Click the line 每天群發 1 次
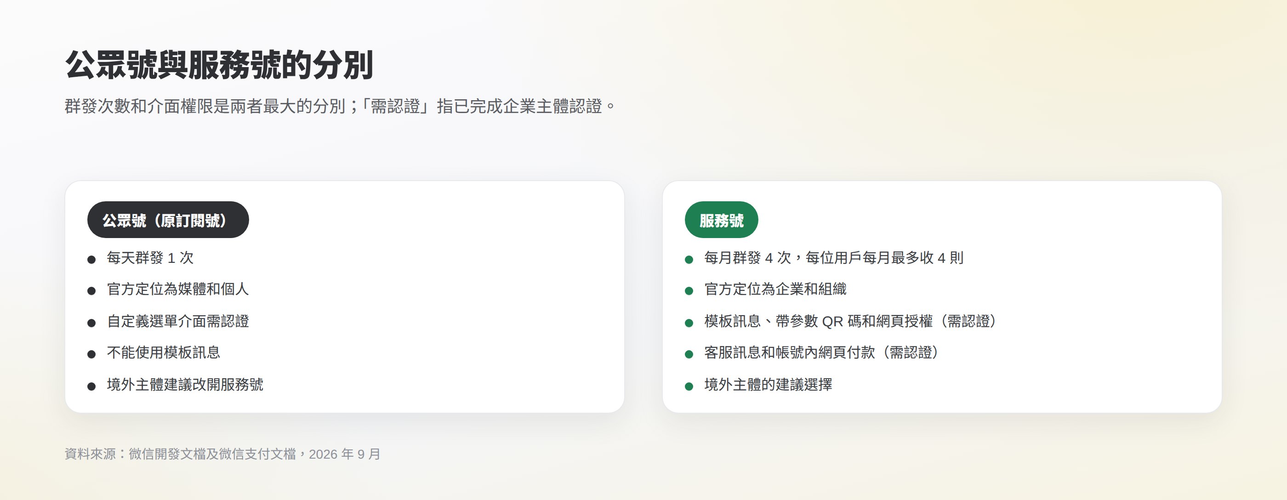 pyautogui.click(x=150, y=258)
